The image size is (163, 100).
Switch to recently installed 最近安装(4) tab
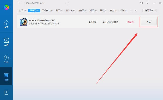[47, 11]
